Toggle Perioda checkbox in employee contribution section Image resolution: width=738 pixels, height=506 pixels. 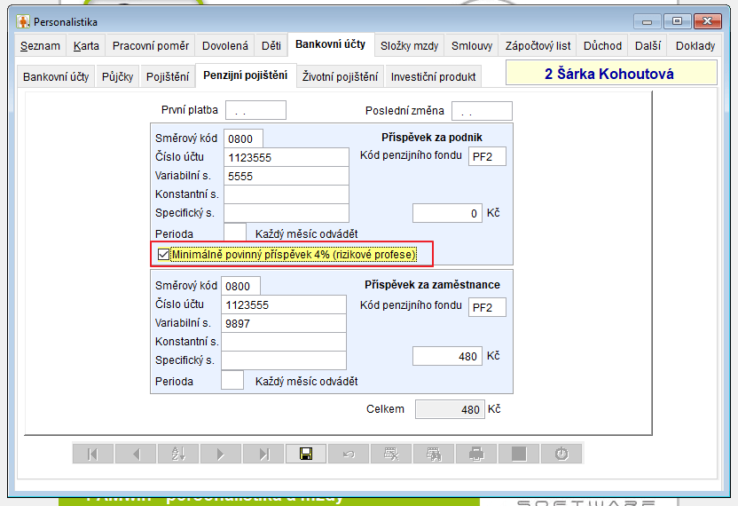(x=232, y=381)
